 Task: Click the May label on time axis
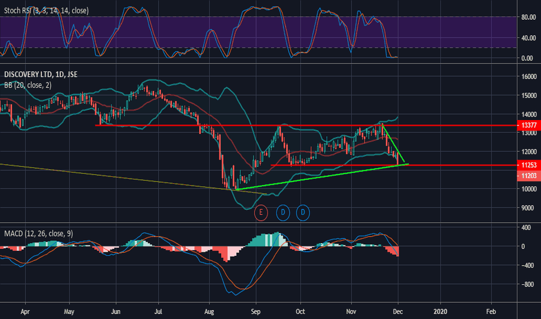pos(69,312)
